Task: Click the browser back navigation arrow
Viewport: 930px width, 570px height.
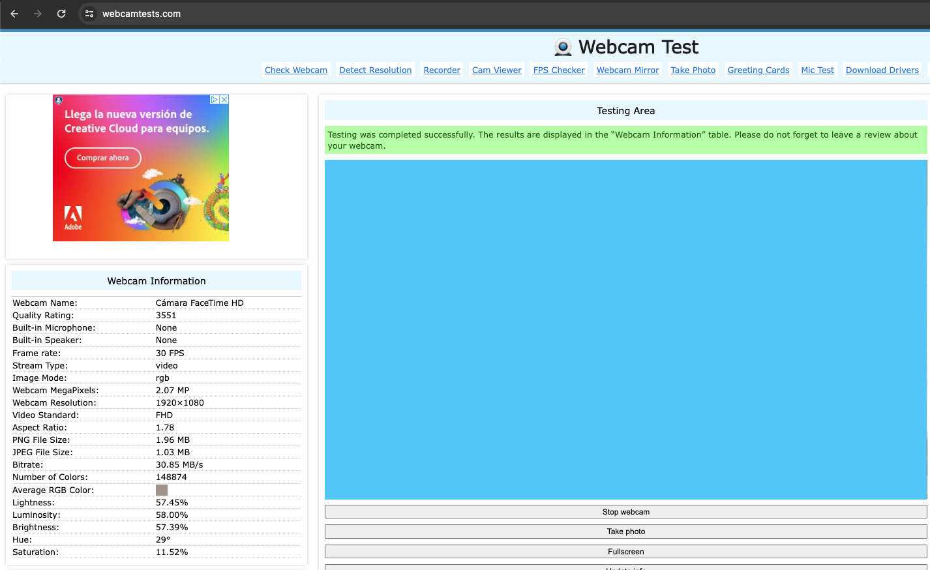Action: click(14, 13)
